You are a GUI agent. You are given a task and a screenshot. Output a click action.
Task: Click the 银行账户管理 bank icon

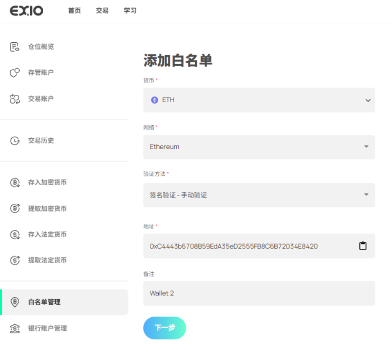point(15,329)
